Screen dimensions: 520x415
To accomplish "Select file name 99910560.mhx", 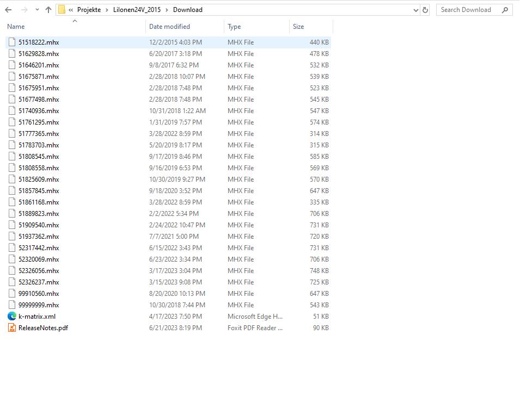I will (39, 294).
